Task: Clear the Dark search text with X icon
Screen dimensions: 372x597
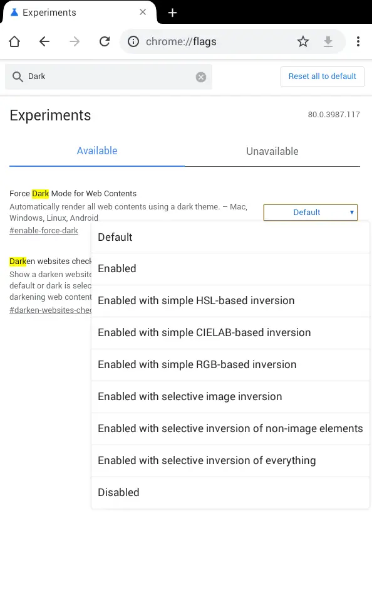Action: click(x=201, y=77)
